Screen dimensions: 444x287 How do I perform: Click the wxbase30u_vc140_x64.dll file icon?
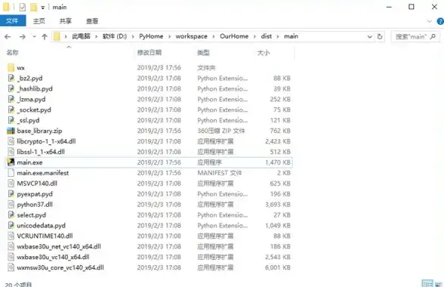pos(11,257)
